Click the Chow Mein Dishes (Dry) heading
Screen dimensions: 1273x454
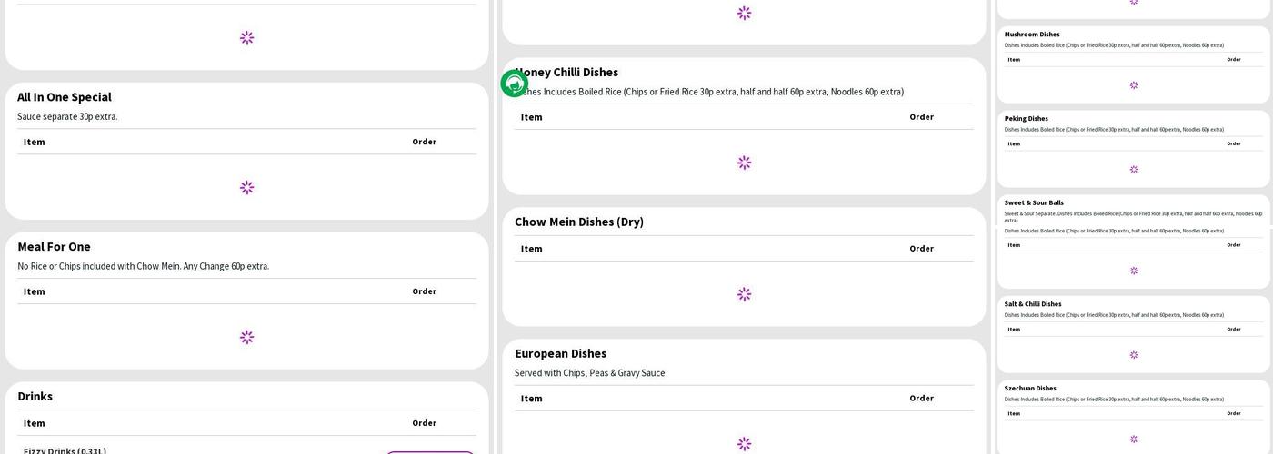tap(578, 222)
